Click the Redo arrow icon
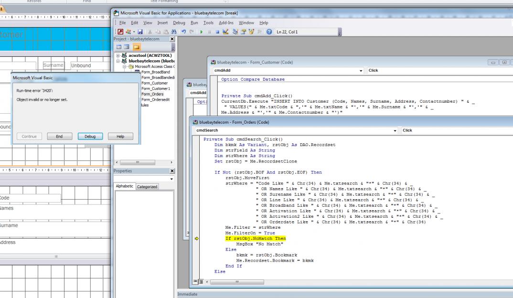The height and width of the screenshot is (298, 513). click(x=192, y=32)
